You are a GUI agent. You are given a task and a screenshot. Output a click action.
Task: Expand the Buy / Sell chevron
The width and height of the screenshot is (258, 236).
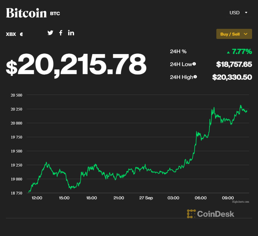point(246,34)
